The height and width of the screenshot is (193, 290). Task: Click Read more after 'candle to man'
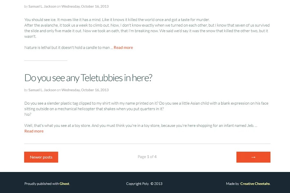pyautogui.click(x=123, y=48)
